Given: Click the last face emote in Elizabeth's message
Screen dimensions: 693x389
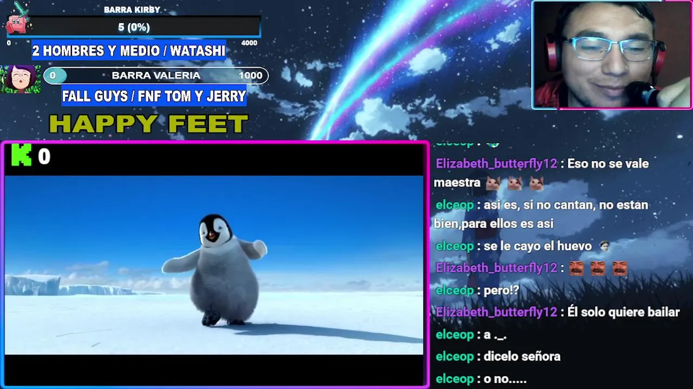Looking at the screenshot, I should [620, 268].
